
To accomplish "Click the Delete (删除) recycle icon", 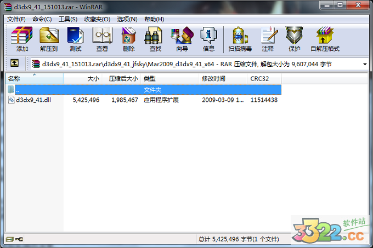I will [x=129, y=39].
